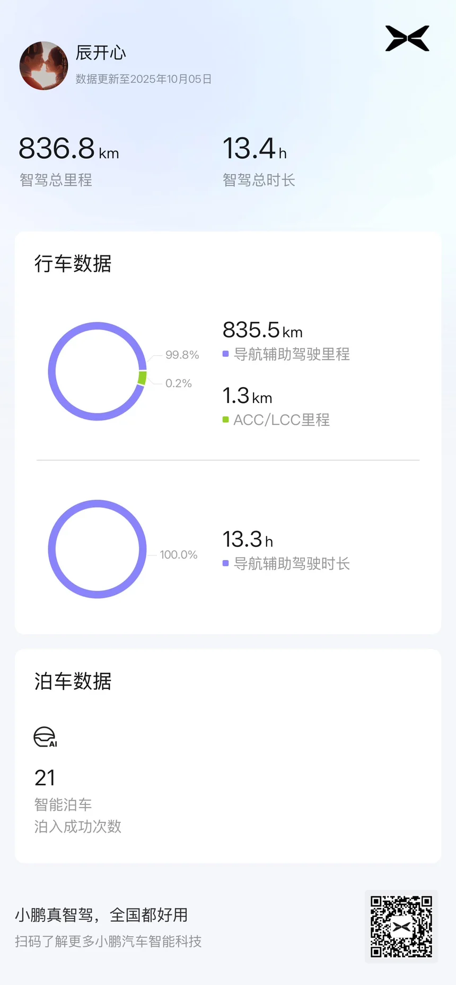Image resolution: width=456 pixels, height=985 pixels.
Task: Tap the 836.8 km total mileage
Action: (x=68, y=149)
